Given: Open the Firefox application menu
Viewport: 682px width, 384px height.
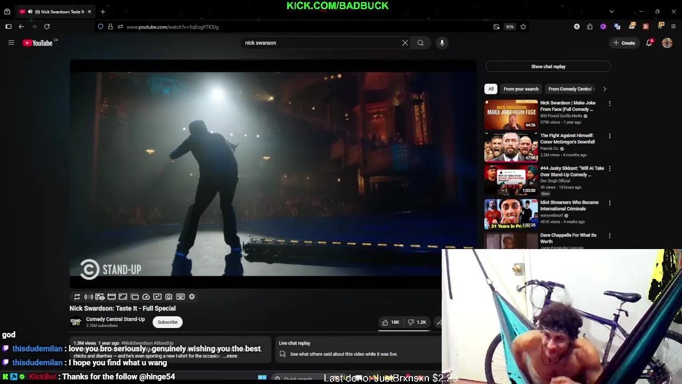Looking at the screenshot, I should (673, 27).
